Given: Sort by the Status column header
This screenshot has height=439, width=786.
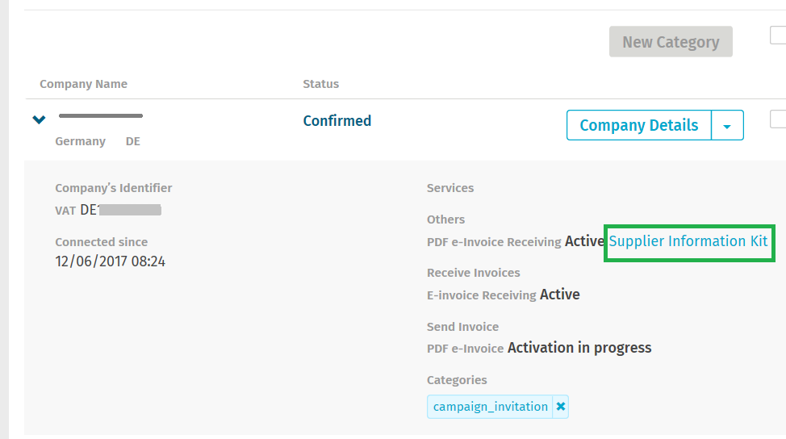Looking at the screenshot, I should point(320,84).
